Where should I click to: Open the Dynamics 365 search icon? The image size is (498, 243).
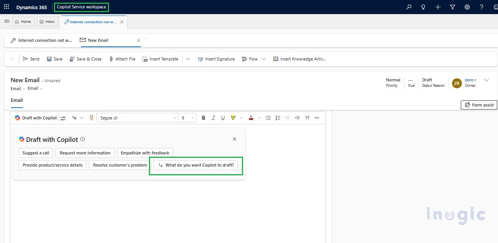click(408, 6)
